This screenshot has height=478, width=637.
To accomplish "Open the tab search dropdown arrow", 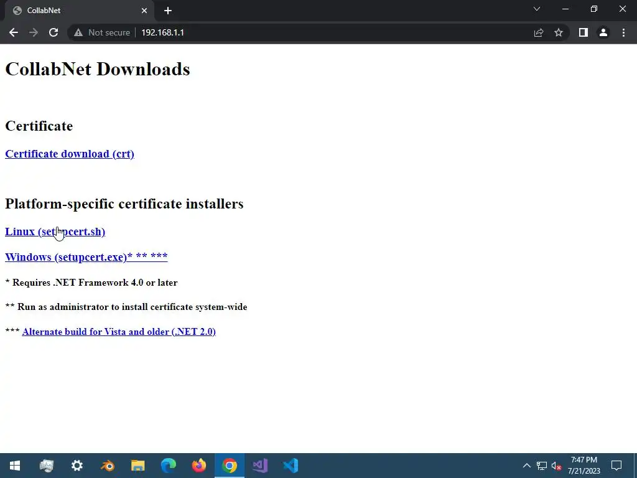I will tap(537, 9).
